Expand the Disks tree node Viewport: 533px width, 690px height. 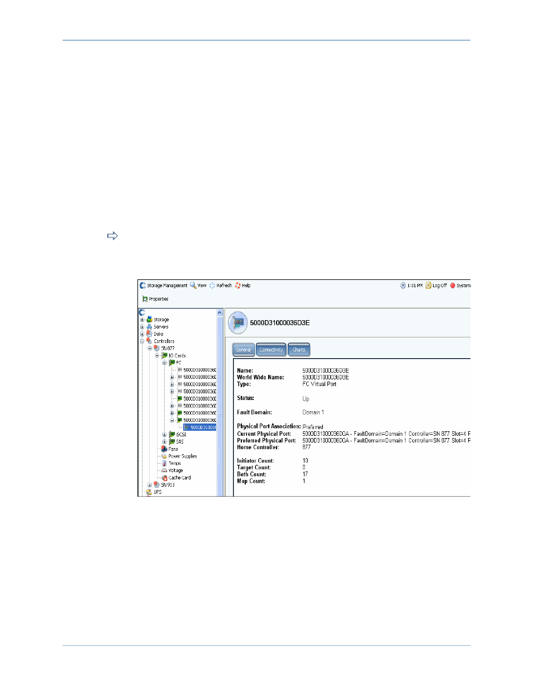pyautogui.click(x=142, y=334)
